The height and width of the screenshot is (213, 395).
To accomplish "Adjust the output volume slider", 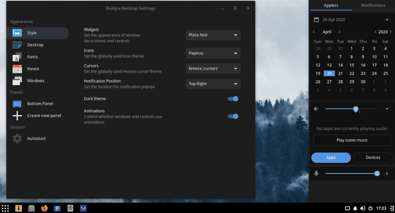I will (x=351, y=109).
